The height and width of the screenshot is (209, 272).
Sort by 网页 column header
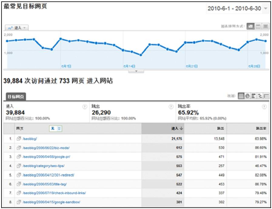pos(20,128)
